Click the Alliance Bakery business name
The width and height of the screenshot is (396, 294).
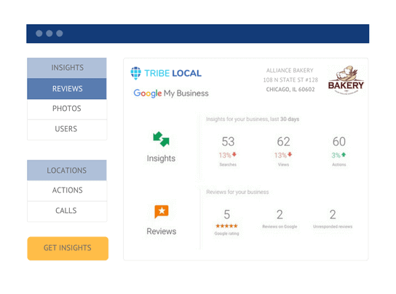pyautogui.click(x=290, y=70)
